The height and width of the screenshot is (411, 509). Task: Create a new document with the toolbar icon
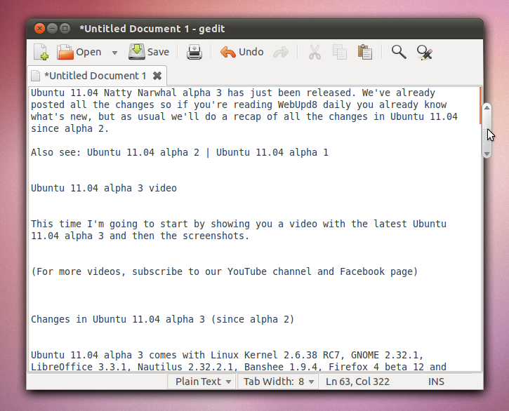pos(41,52)
